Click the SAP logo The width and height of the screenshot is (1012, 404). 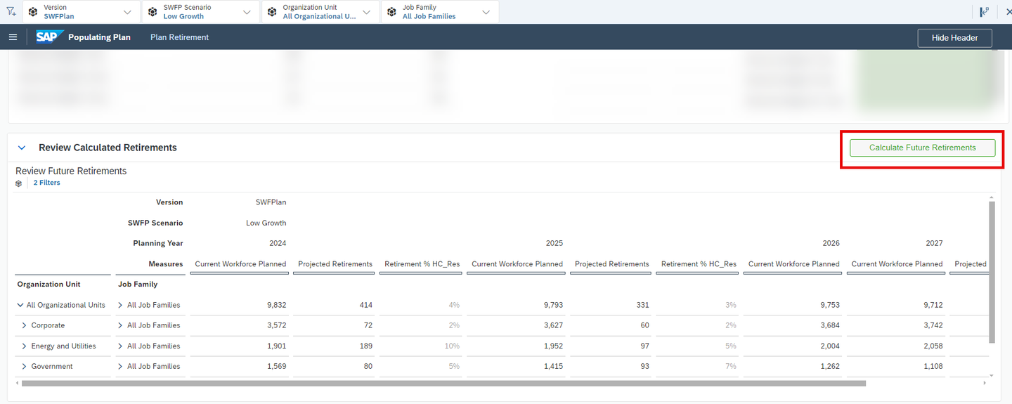pyautogui.click(x=50, y=37)
